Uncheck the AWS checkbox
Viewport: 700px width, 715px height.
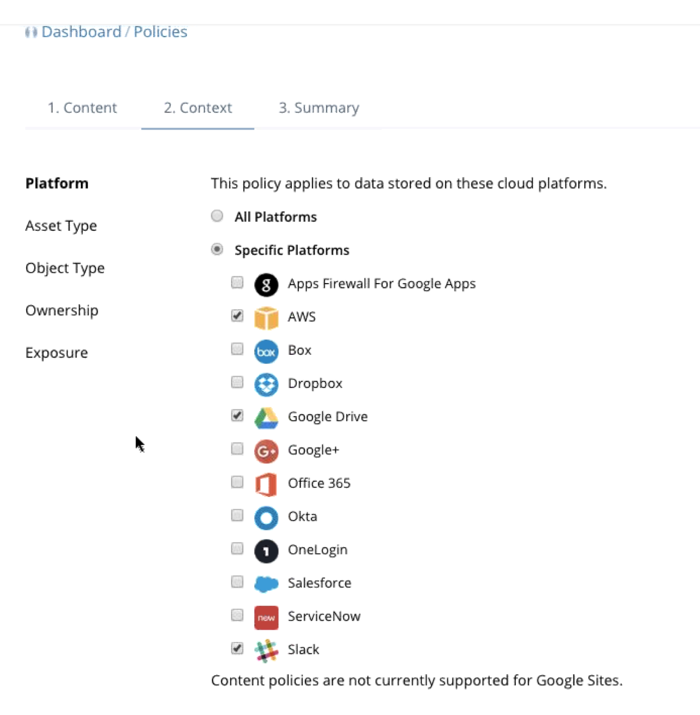pos(237,316)
